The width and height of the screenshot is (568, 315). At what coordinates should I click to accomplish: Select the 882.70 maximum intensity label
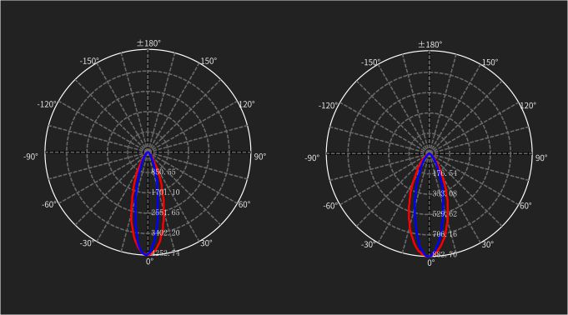click(445, 254)
